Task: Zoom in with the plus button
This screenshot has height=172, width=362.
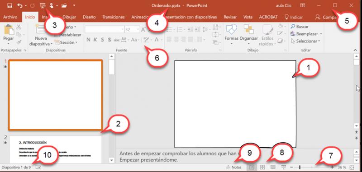Action: click(332, 167)
